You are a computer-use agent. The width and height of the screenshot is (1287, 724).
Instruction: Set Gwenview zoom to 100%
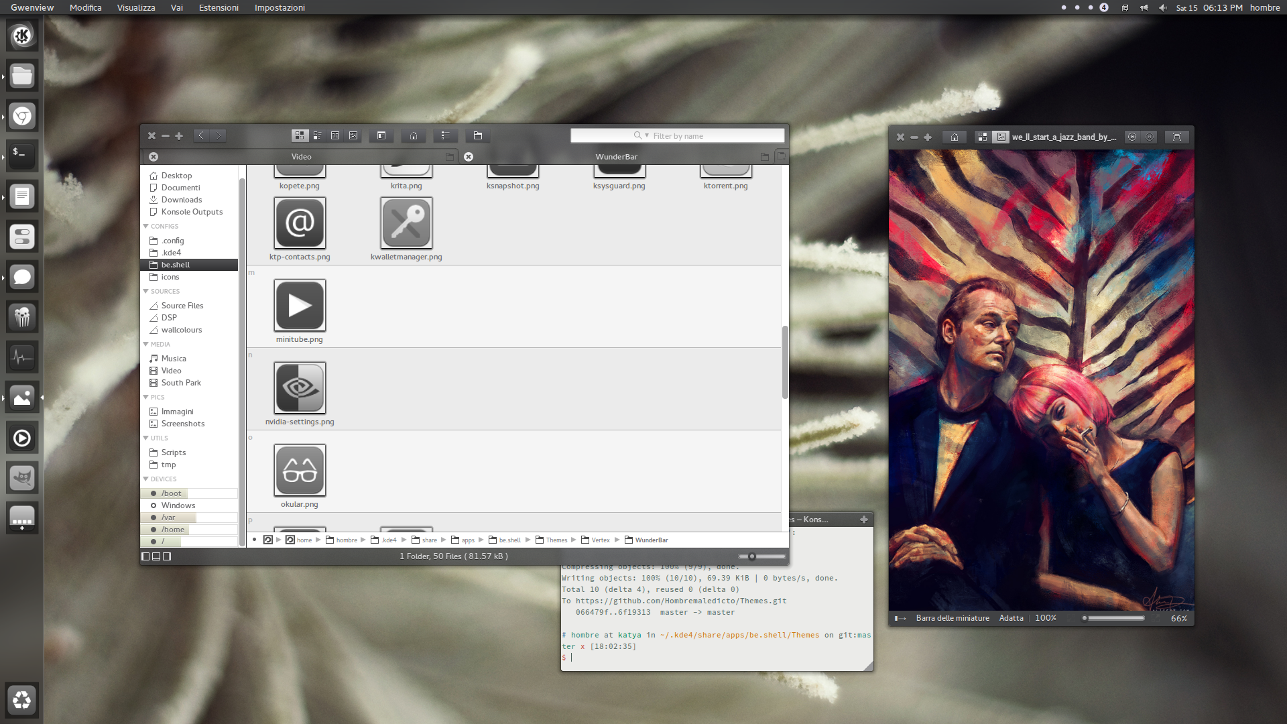pos(1045,618)
